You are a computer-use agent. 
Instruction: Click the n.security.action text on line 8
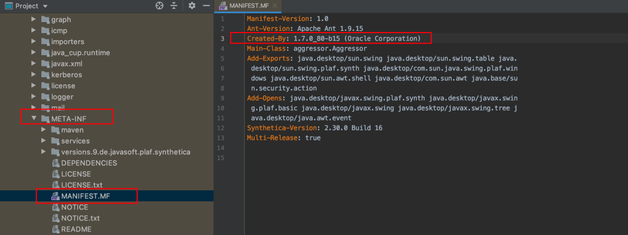[x=284, y=88]
